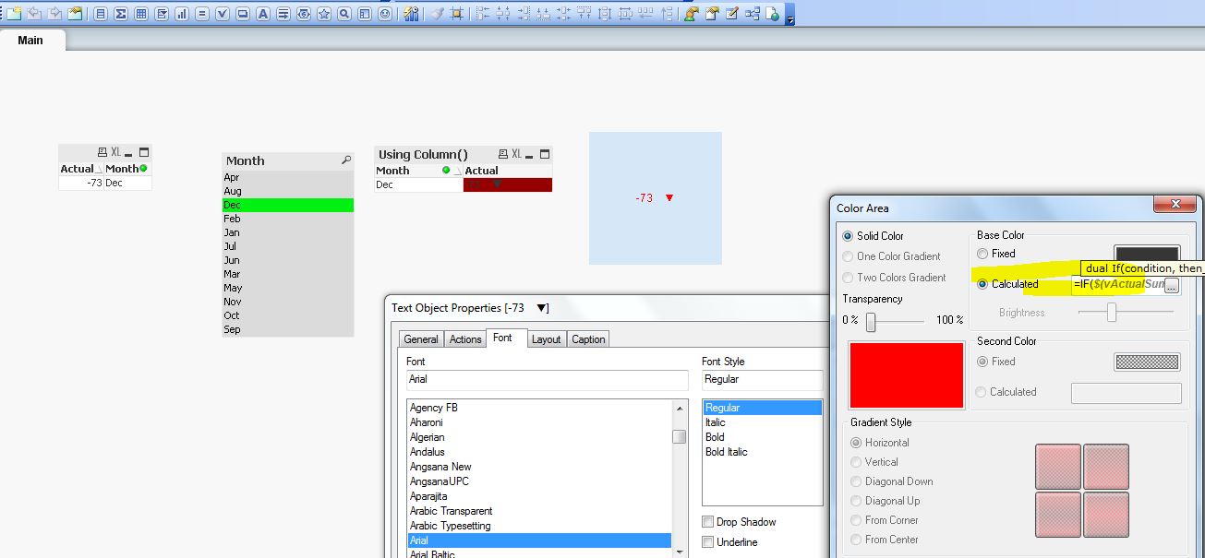Switch to the Layout tab
1205x558 pixels.
click(546, 339)
